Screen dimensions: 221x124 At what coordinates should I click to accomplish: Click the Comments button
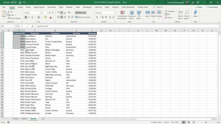(x=212, y=7)
